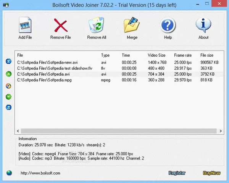
Task: Click the 00:00:16 time cell
Action: pos(129,80)
